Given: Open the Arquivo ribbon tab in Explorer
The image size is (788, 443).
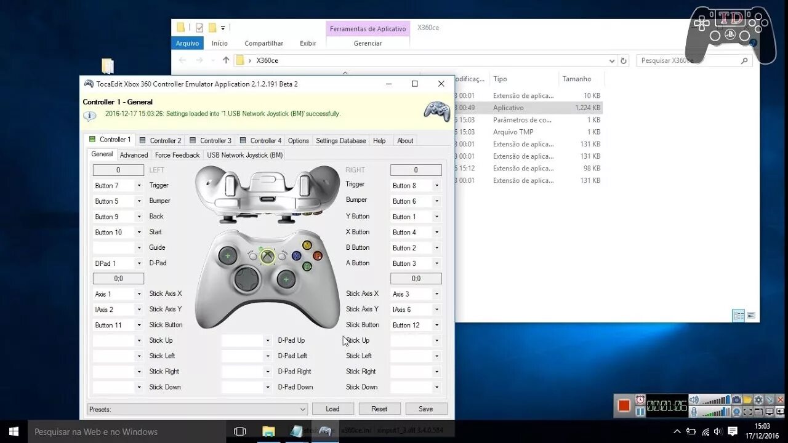Looking at the screenshot, I should tap(187, 43).
